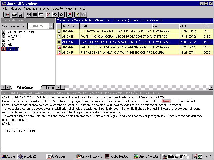The image size is (214, 160).
Task: Sort by the NUM column header
Action: 208,26
